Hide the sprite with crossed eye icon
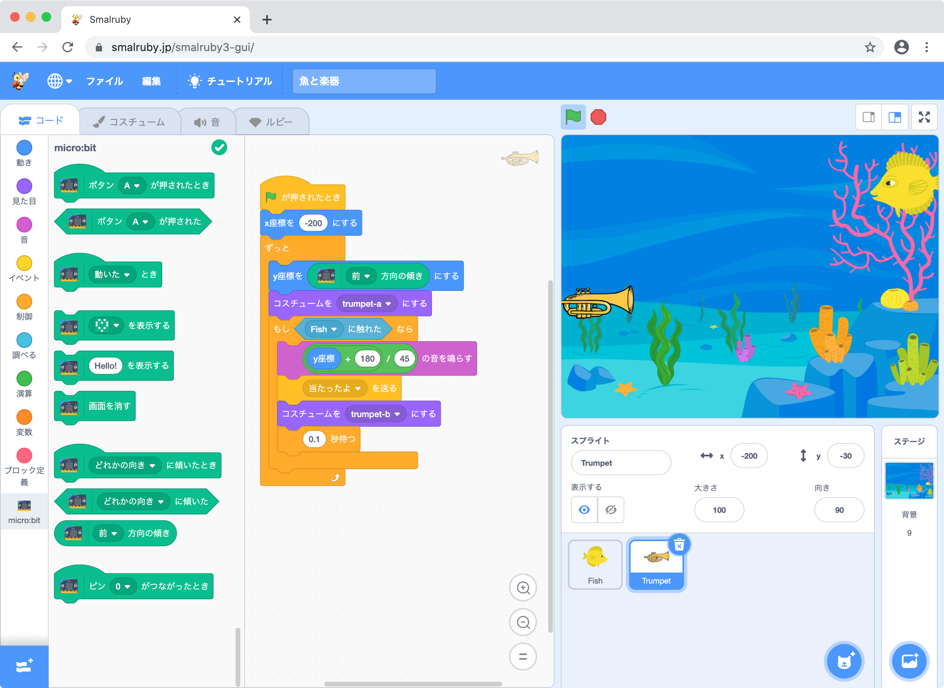The width and height of the screenshot is (944, 688). pos(611,510)
